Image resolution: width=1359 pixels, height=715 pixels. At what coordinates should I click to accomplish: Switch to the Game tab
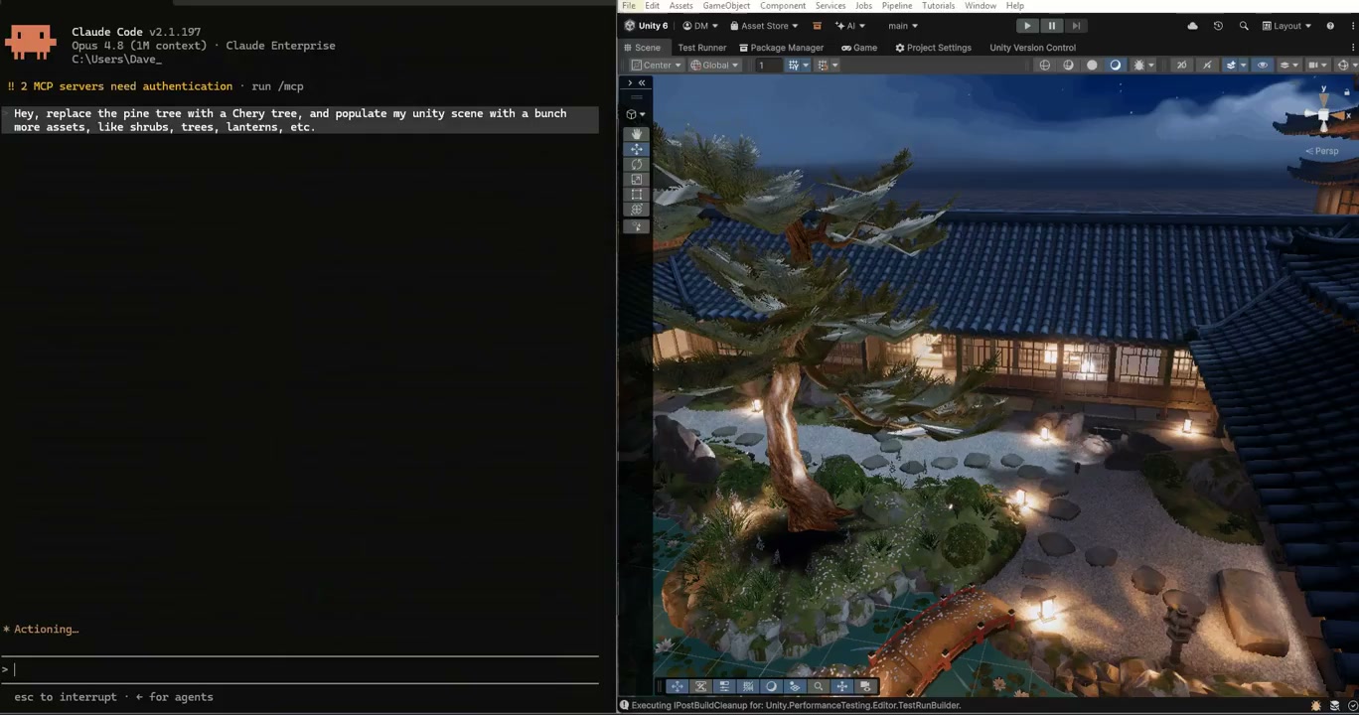(x=859, y=48)
